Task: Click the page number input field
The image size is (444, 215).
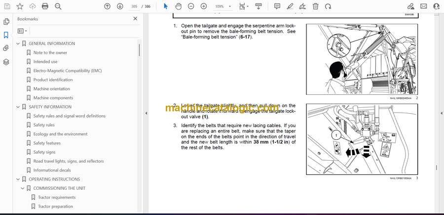Action: pos(135,6)
